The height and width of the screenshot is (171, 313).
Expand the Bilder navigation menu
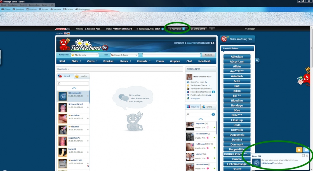[x=76, y=61]
